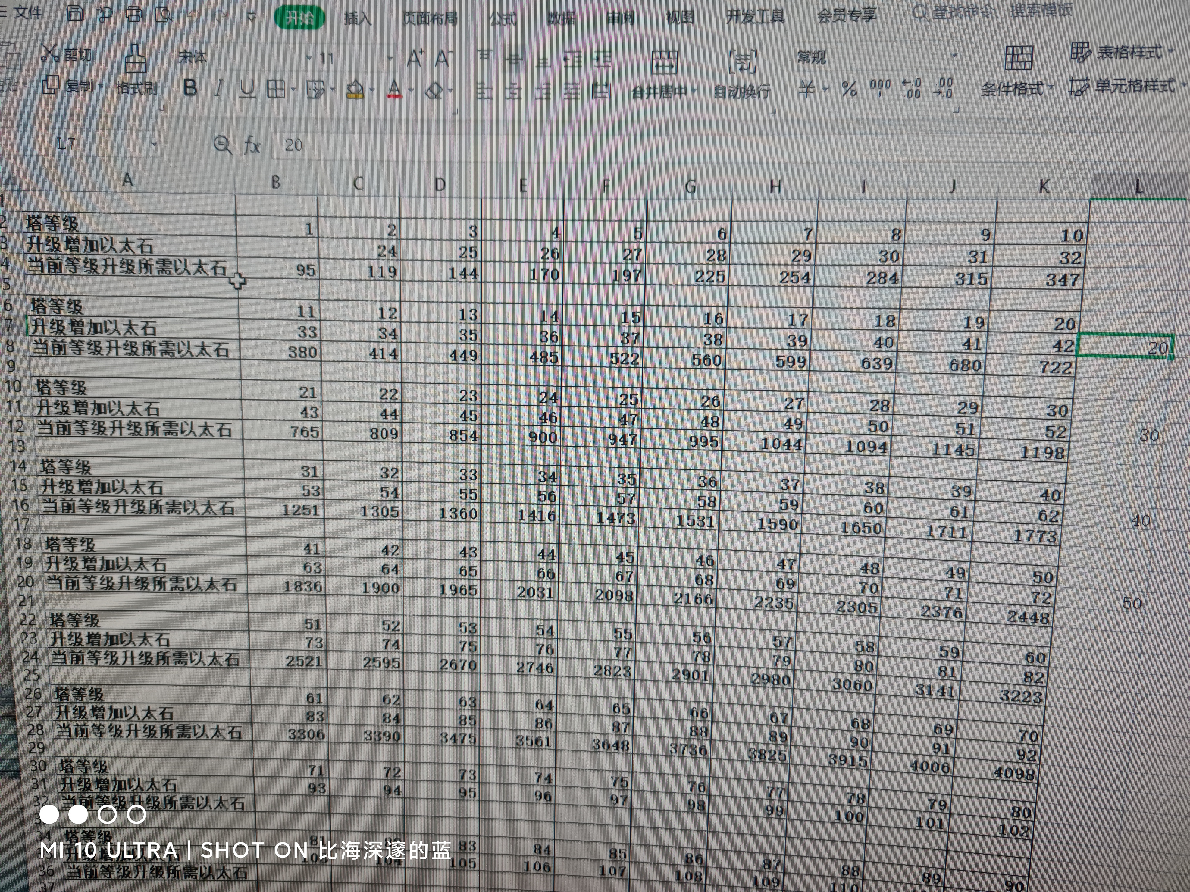Apply percent style format
This screenshot has width=1190, height=892.
coord(849,88)
